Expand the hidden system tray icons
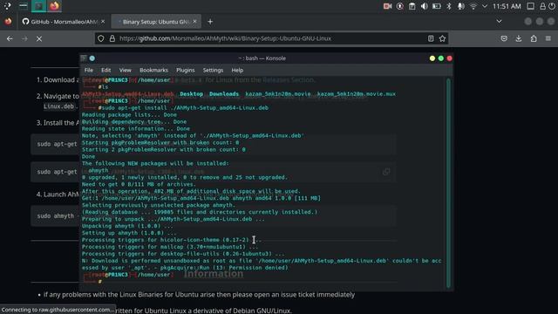 [485, 6]
